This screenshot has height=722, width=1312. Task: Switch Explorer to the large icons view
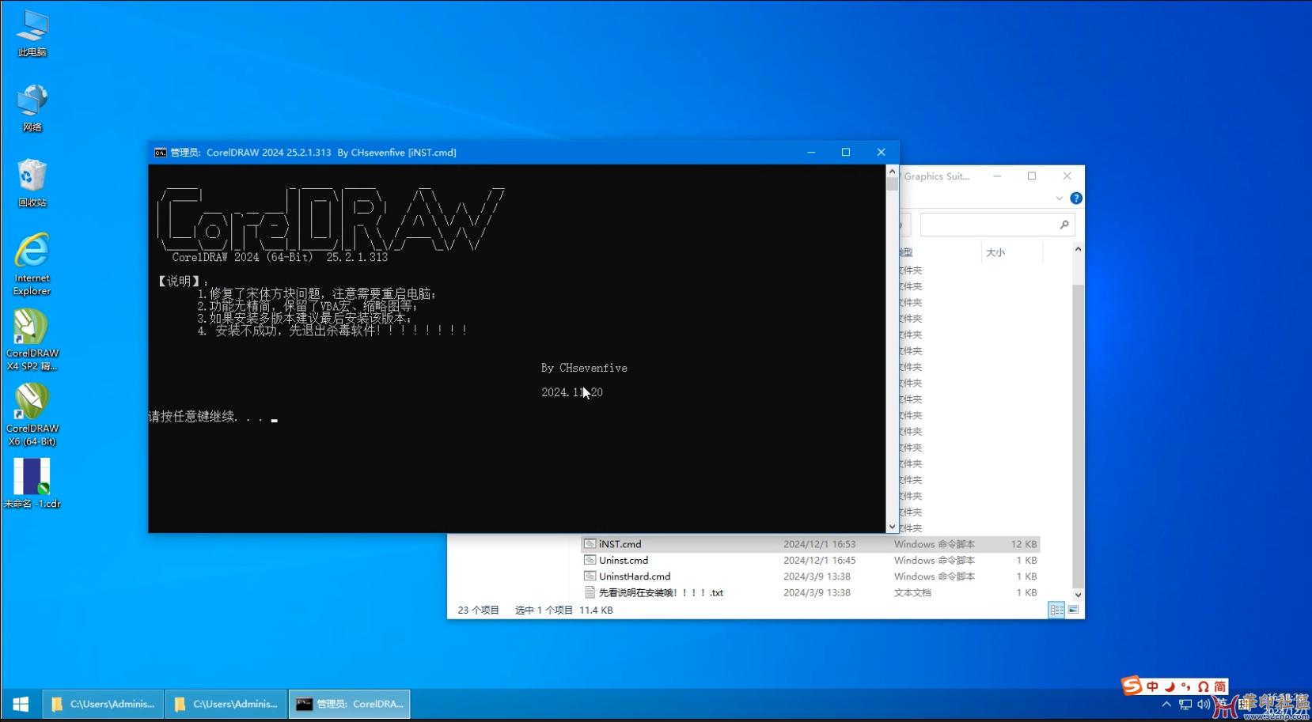1073,610
